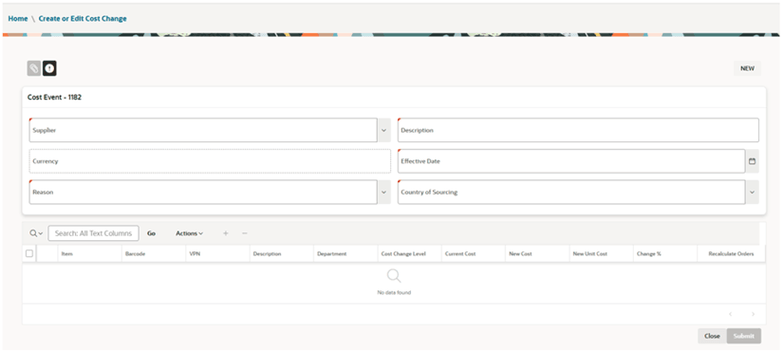Screen dimensions: 784x351
Task: Open the Actions menu
Action: click(x=189, y=233)
